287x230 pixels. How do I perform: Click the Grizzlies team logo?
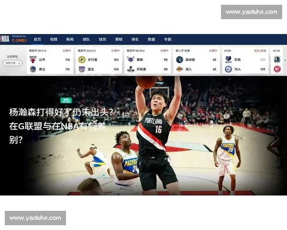click(228, 59)
